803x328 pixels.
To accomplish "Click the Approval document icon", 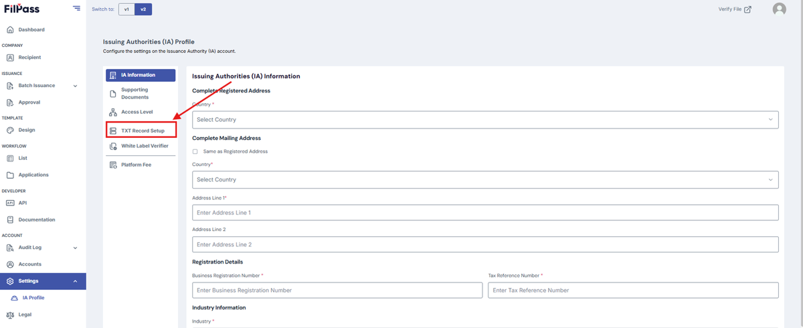I will coord(10,102).
